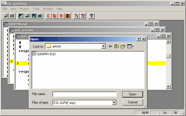Go back using the dialog's left arrow

(110, 46)
